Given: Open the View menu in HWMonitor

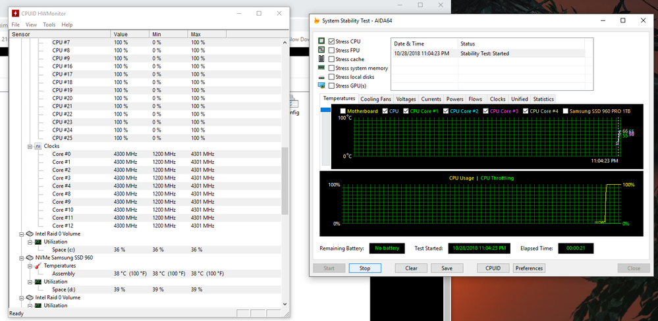Looking at the screenshot, I should 31,25.
